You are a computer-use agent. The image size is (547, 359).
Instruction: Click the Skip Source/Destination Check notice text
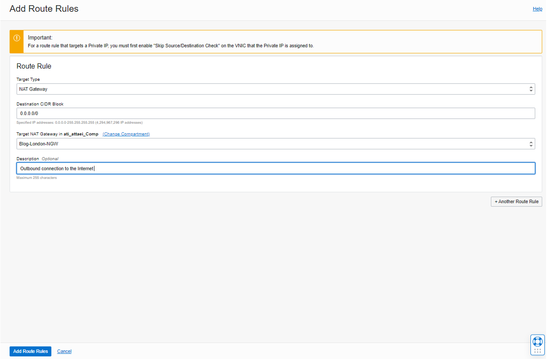point(171,45)
